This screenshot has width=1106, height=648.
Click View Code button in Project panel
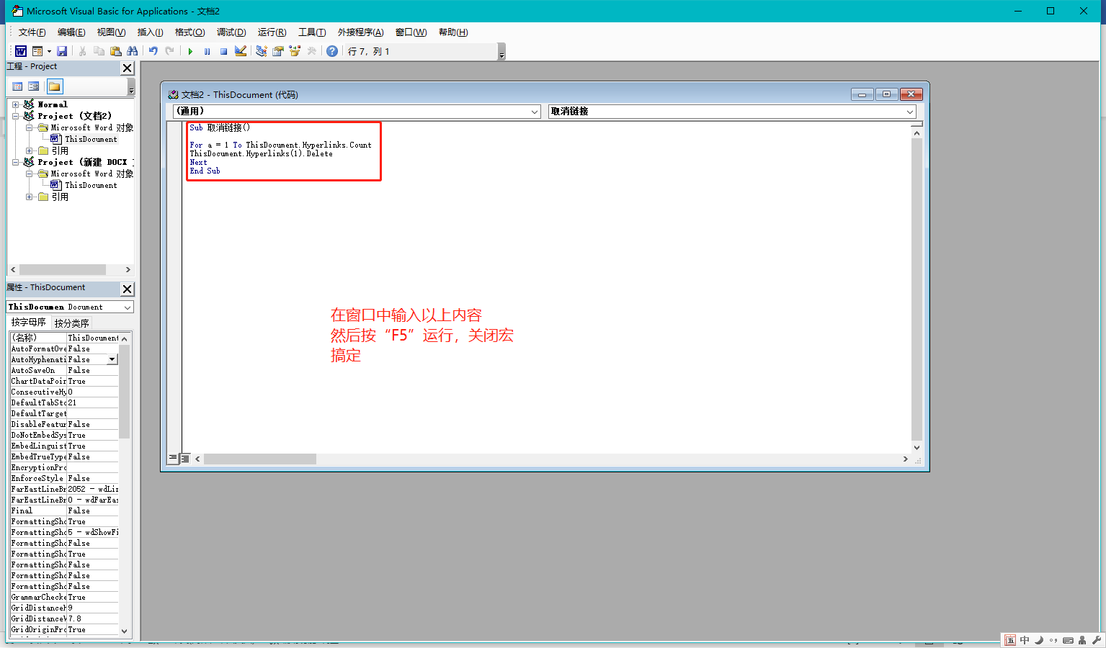[17, 86]
